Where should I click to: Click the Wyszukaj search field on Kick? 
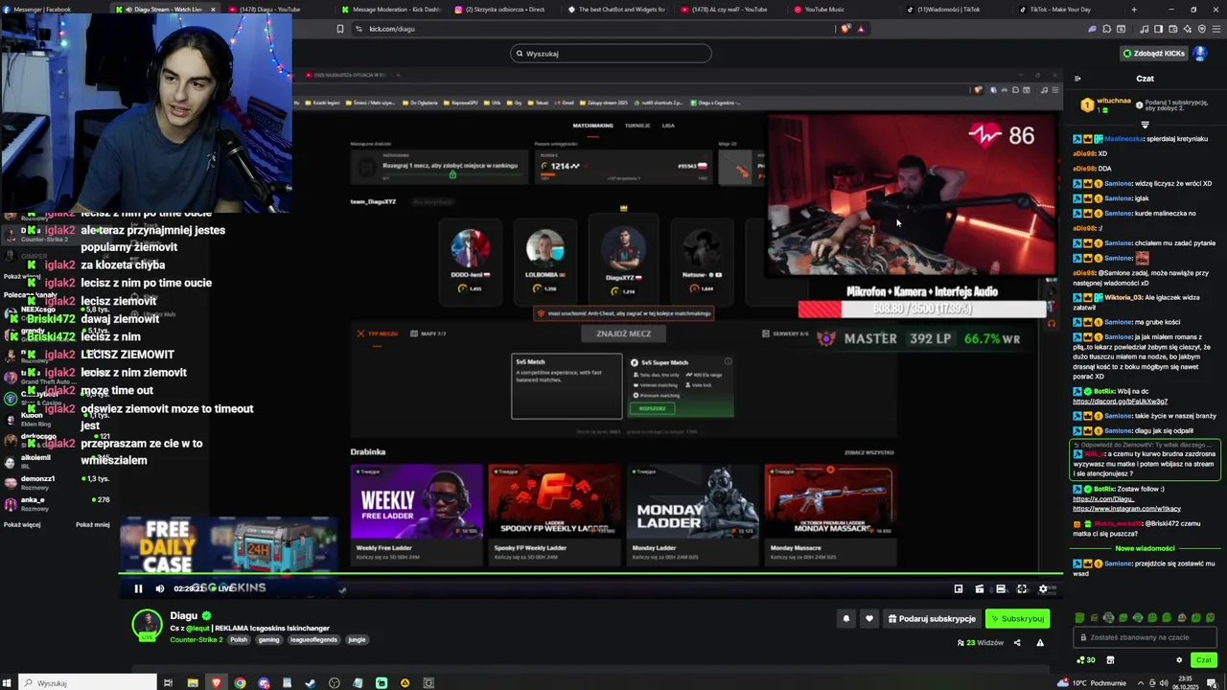(611, 54)
